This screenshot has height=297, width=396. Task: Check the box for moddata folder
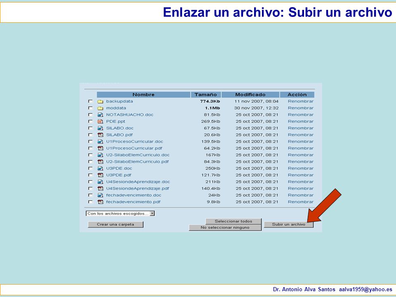click(90, 108)
